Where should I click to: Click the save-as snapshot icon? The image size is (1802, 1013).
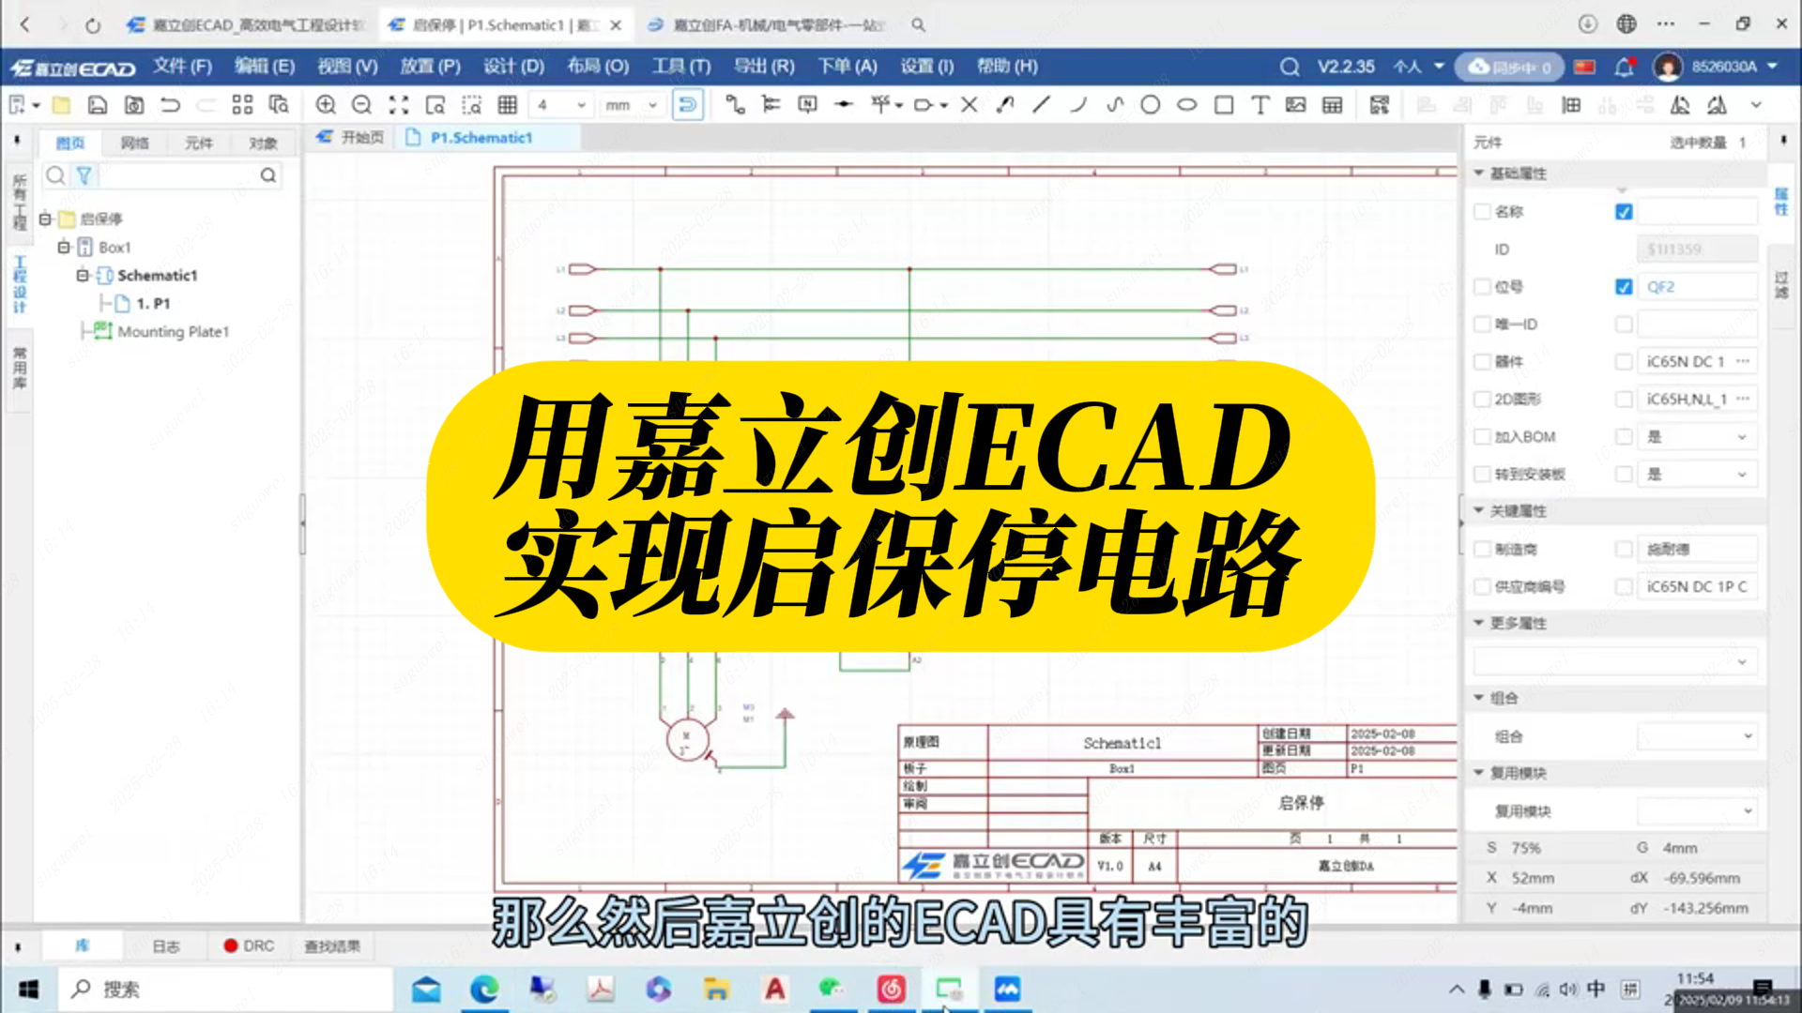(134, 105)
